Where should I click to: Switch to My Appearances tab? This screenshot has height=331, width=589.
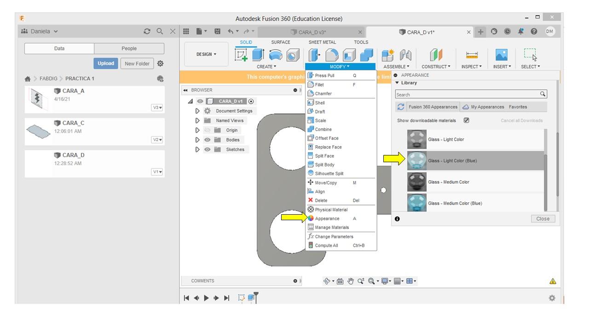[483, 107]
